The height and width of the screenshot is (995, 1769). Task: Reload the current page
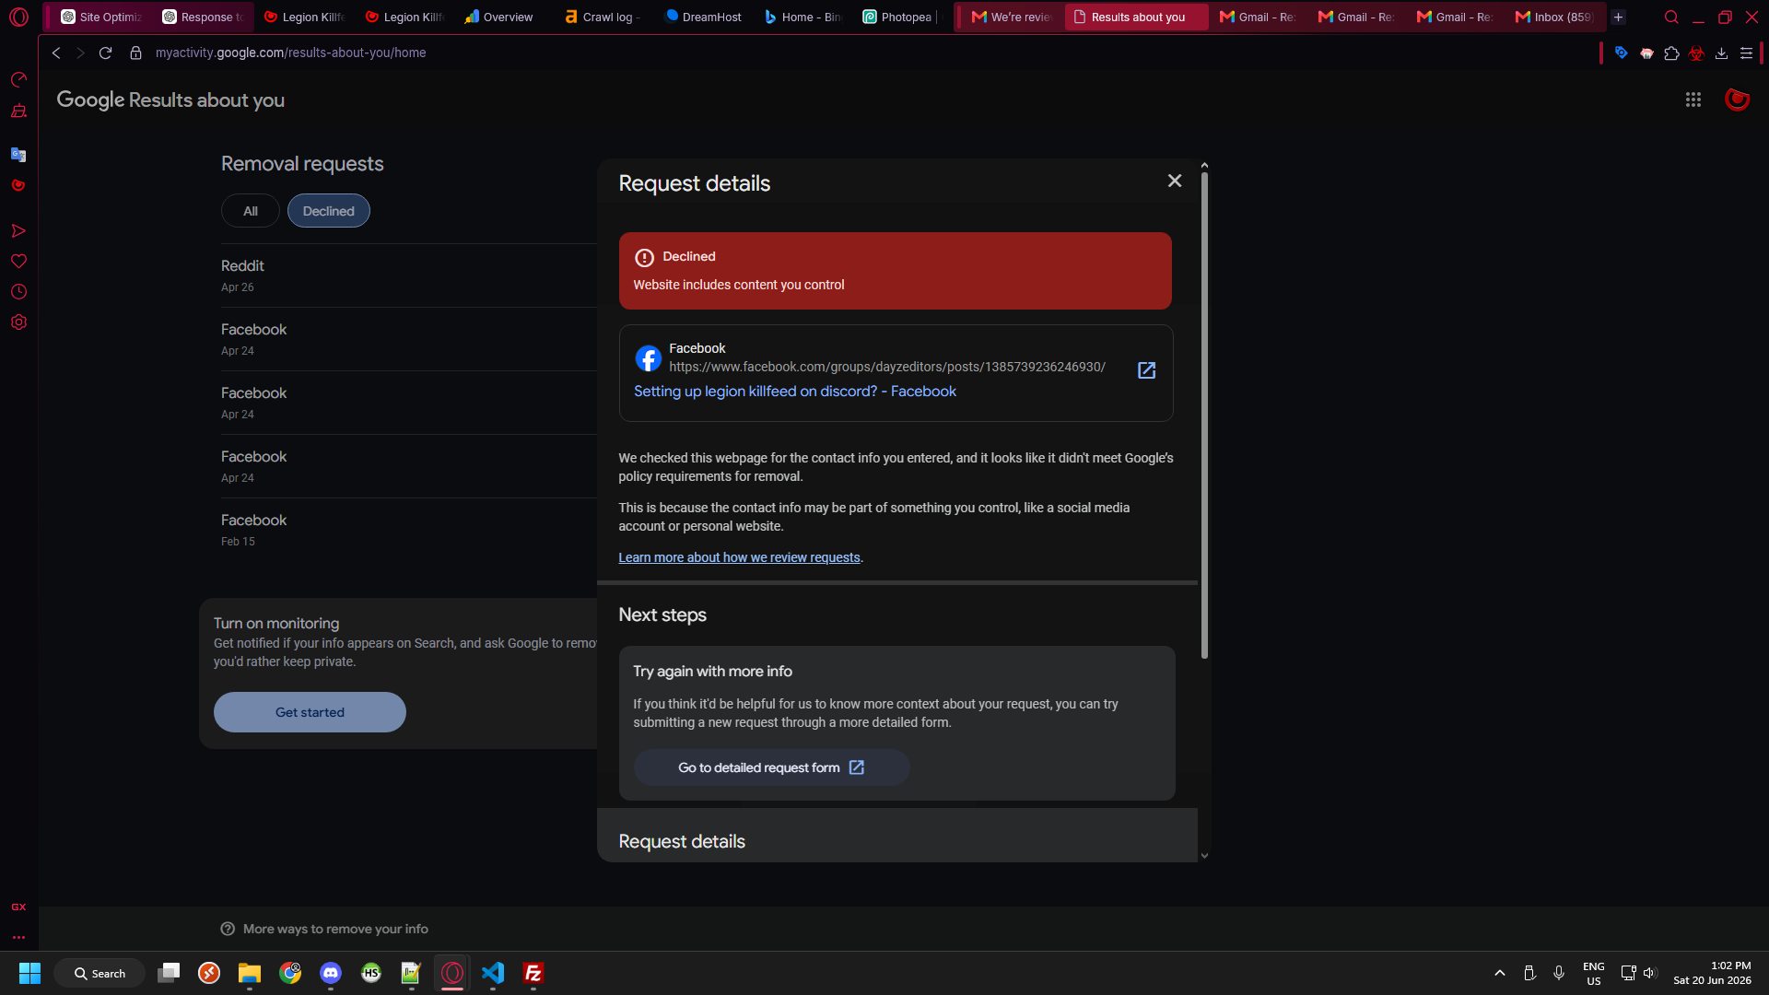pos(106,53)
